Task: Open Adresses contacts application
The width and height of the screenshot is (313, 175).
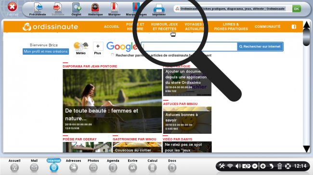Action: coord(74,165)
